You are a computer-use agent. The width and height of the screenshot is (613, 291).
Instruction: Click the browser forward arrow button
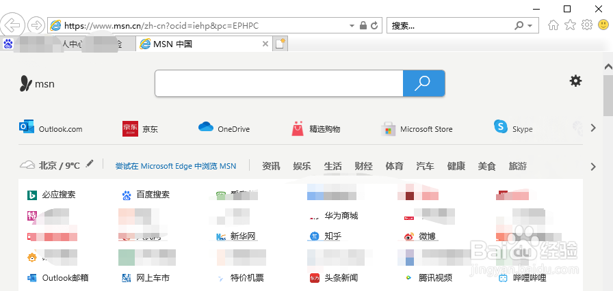pyautogui.click(x=37, y=26)
